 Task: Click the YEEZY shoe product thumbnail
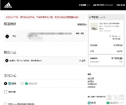(94, 27)
